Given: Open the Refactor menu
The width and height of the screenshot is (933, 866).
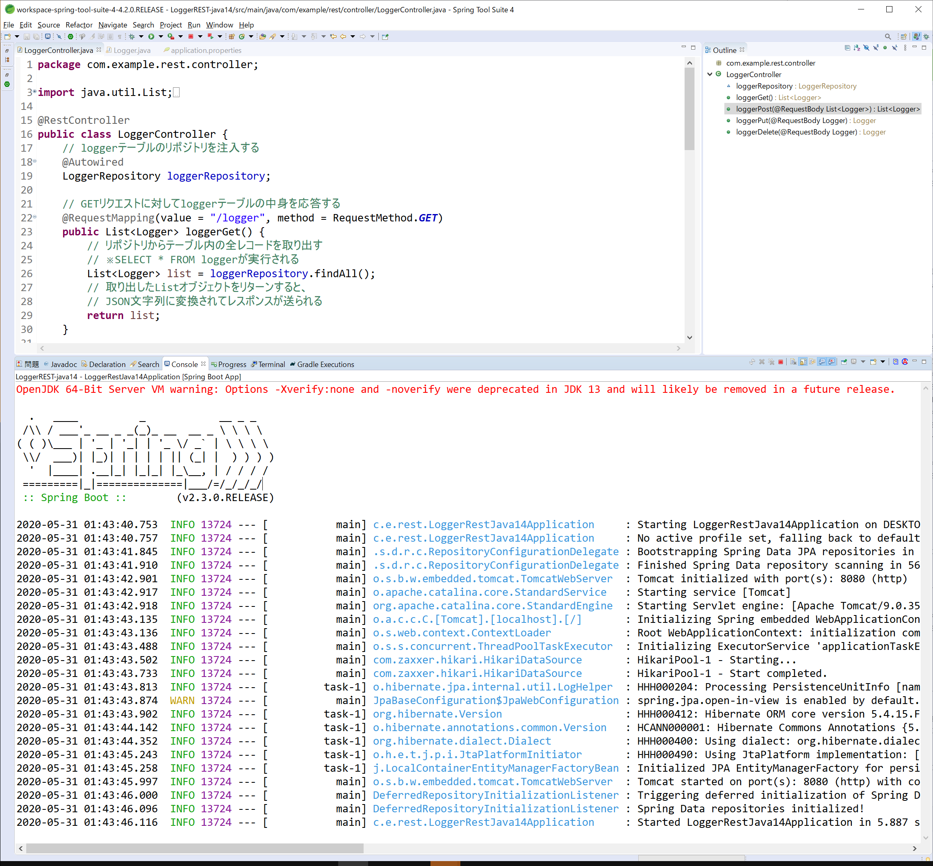Looking at the screenshot, I should coord(79,25).
